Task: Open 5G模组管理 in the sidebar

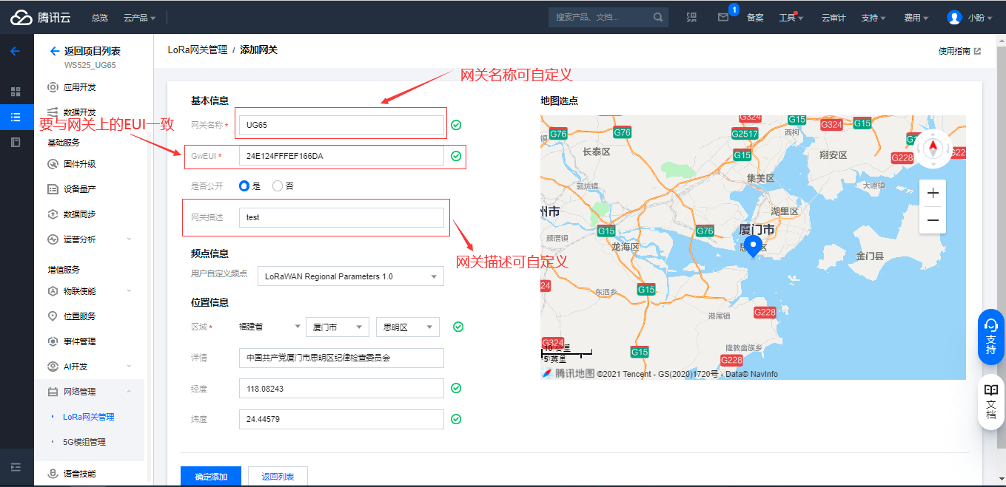Action: click(x=84, y=442)
